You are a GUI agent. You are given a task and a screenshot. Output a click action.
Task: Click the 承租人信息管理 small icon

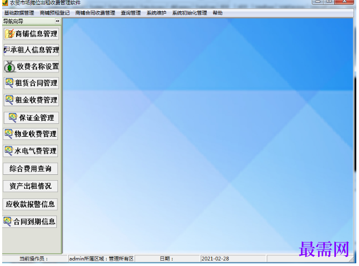click(6, 50)
